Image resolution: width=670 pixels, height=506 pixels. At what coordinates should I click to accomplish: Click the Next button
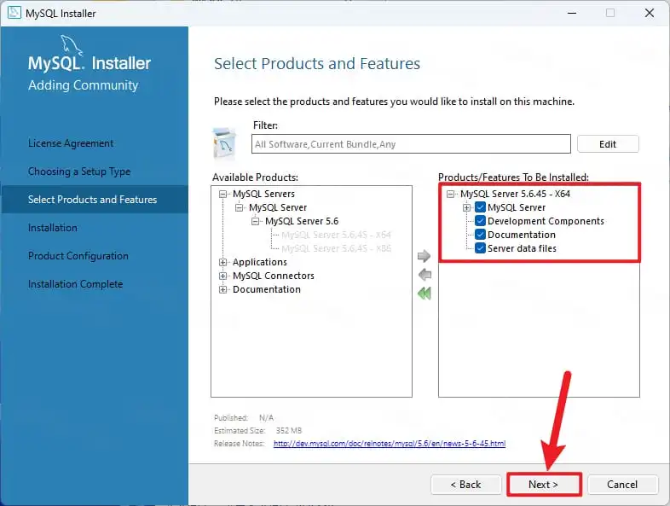coord(544,485)
